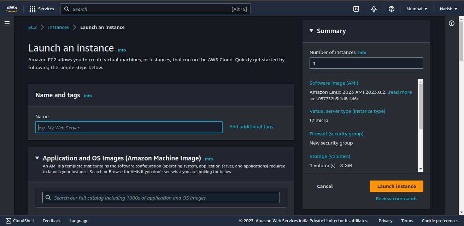Go to the EC2 breadcrumb

tap(33, 27)
